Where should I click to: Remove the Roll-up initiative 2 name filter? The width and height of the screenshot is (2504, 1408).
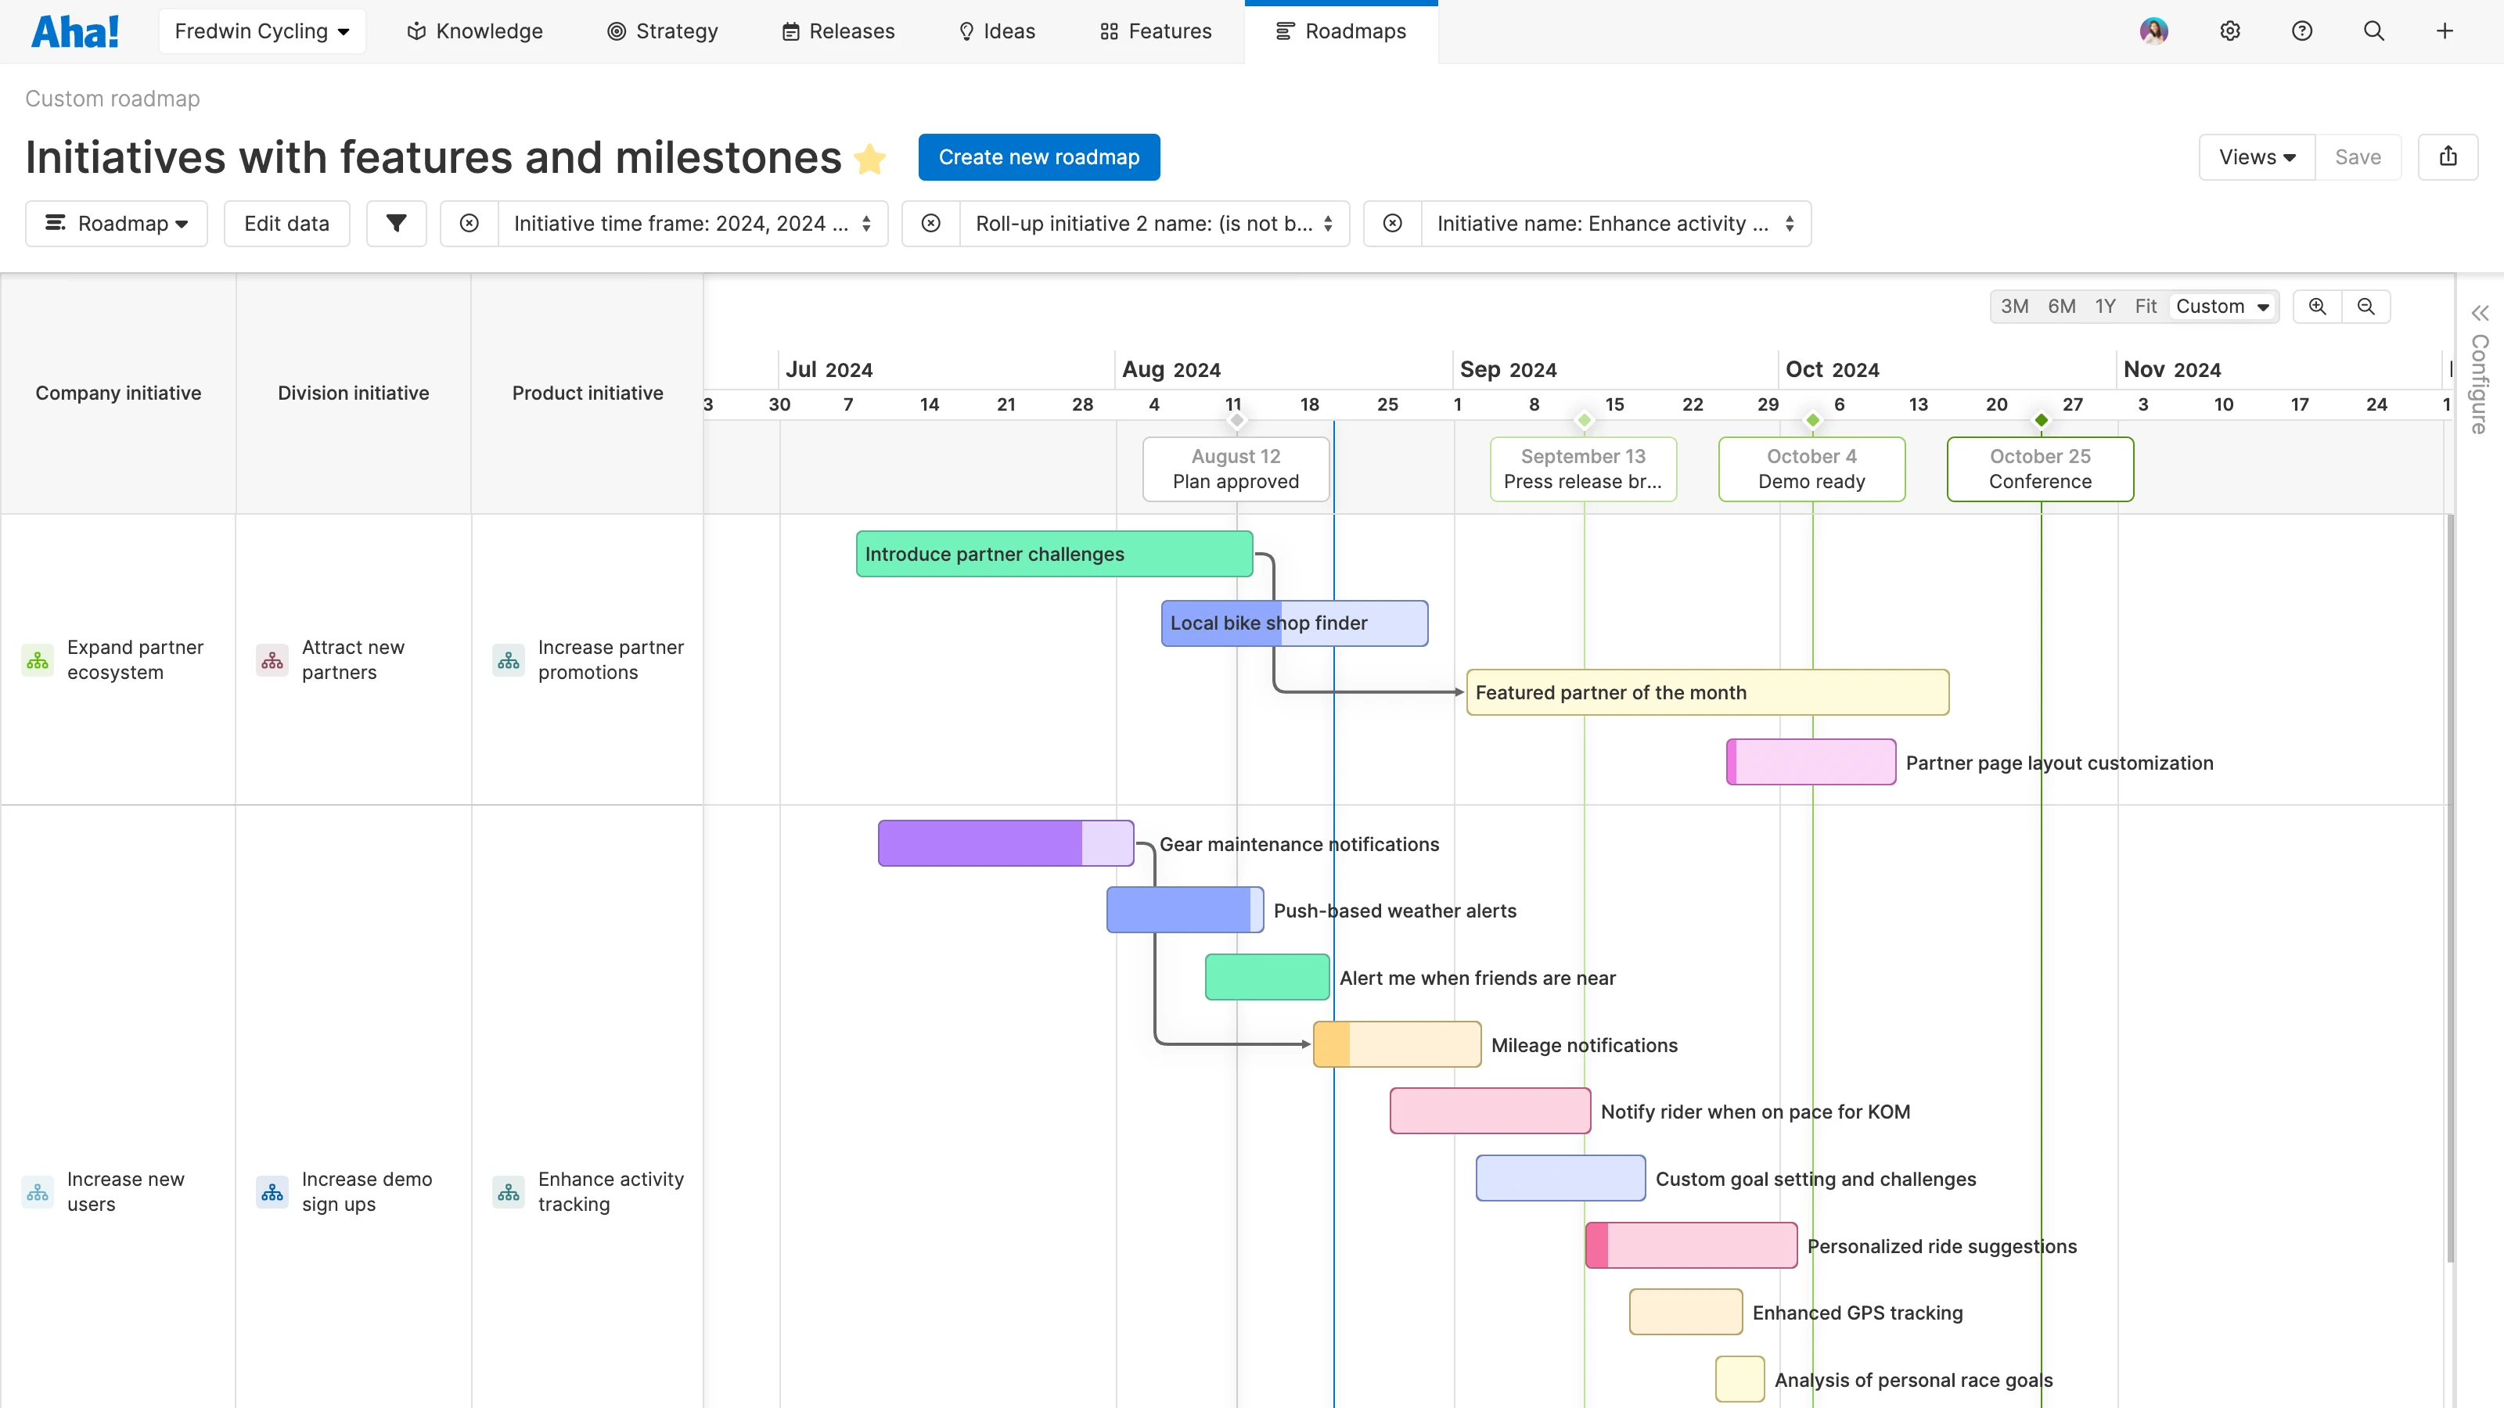[x=931, y=224]
